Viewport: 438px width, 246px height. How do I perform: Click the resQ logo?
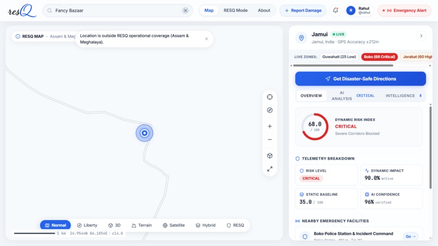tap(22, 11)
